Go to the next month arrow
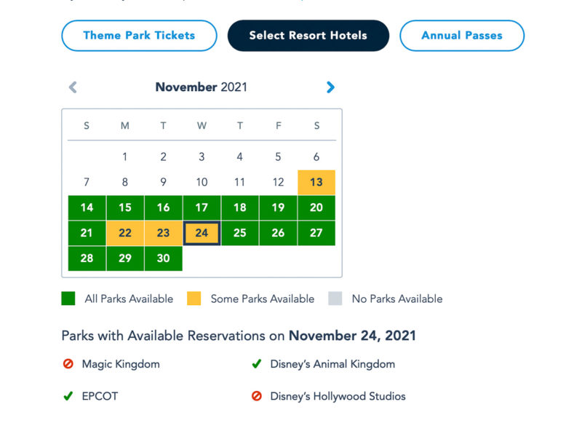Screen dimensions: 582x426 coord(330,87)
